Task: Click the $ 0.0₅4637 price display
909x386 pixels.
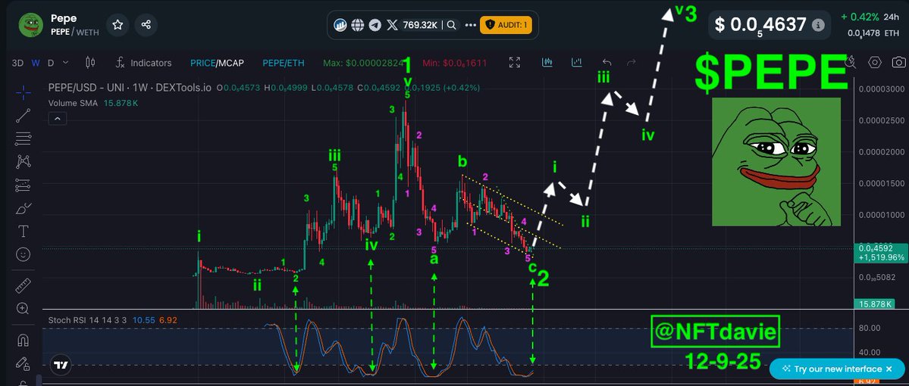Action: pos(760,25)
